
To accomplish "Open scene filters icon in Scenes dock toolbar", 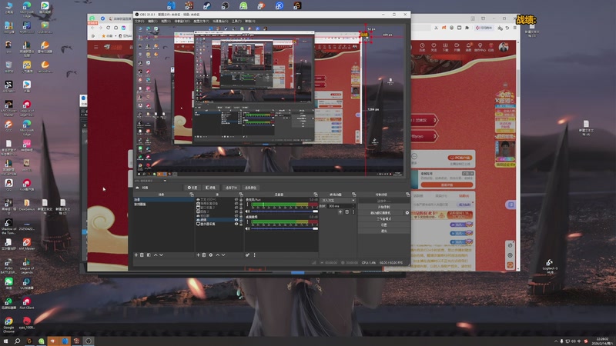I will (149, 255).
